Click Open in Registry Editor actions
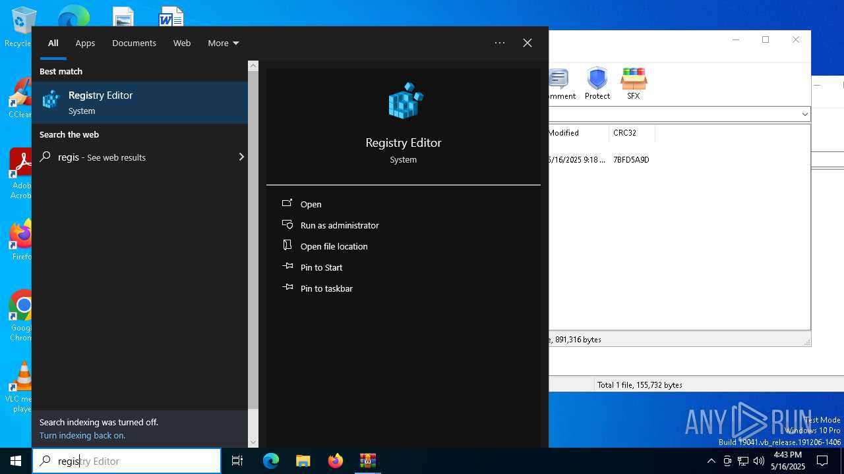The image size is (844, 474). coord(311,204)
